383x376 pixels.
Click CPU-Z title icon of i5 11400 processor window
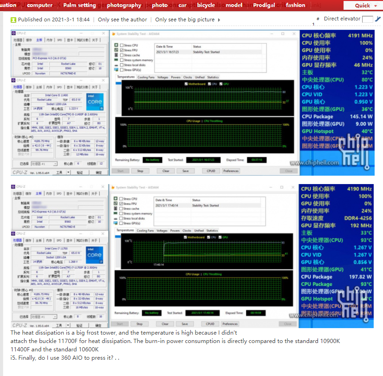[x=13, y=80]
